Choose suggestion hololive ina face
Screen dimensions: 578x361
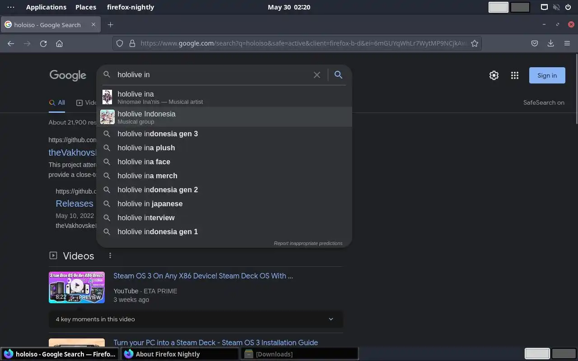(224, 162)
